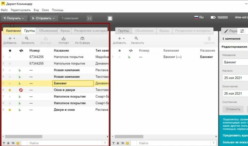Switch to Фразы tab in left panel
248x146 pixels.
click(65, 31)
